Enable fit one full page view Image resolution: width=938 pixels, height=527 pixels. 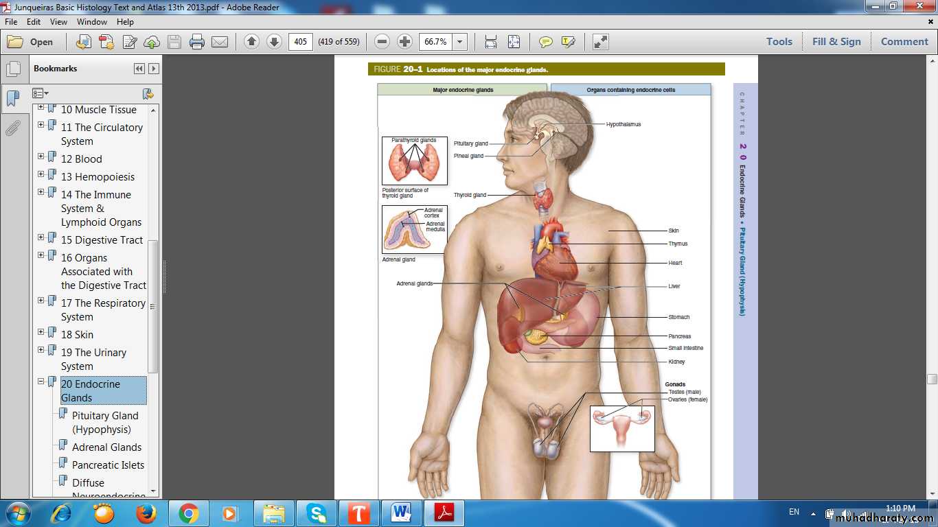coord(514,42)
